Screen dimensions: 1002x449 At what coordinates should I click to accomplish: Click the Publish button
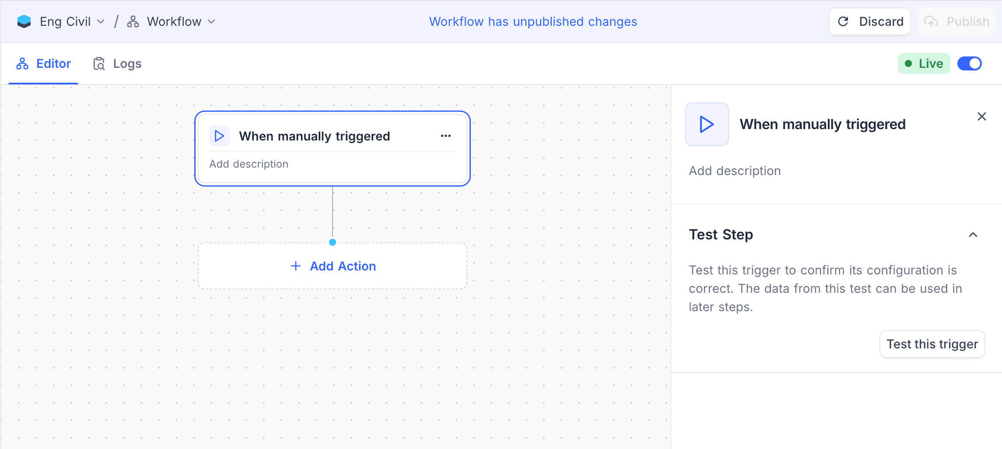pos(956,21)
